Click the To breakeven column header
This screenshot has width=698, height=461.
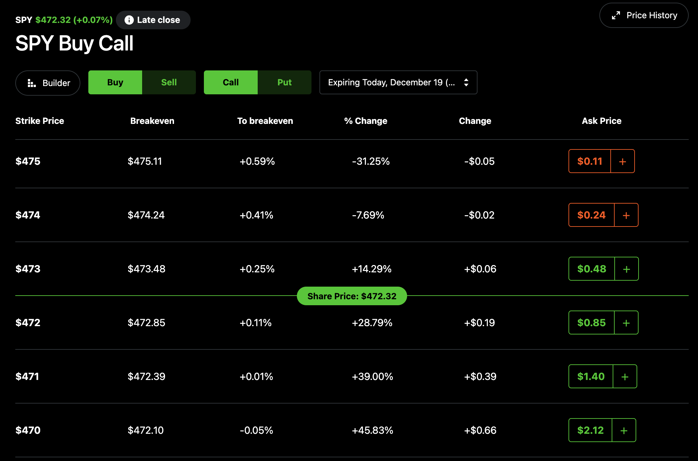pos(265,121)
